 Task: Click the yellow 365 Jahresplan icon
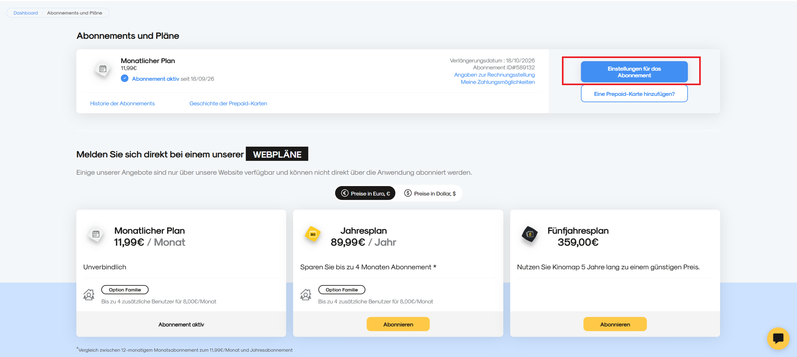pyautogui.click(x=313, y=234)
